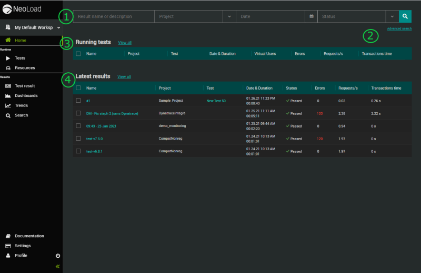
Task: Click View all next to Latest results
Action: tap(124, 77)
